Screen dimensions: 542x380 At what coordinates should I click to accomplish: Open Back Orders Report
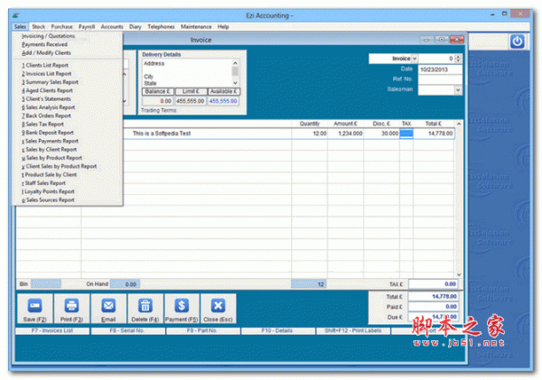point(46,116)
